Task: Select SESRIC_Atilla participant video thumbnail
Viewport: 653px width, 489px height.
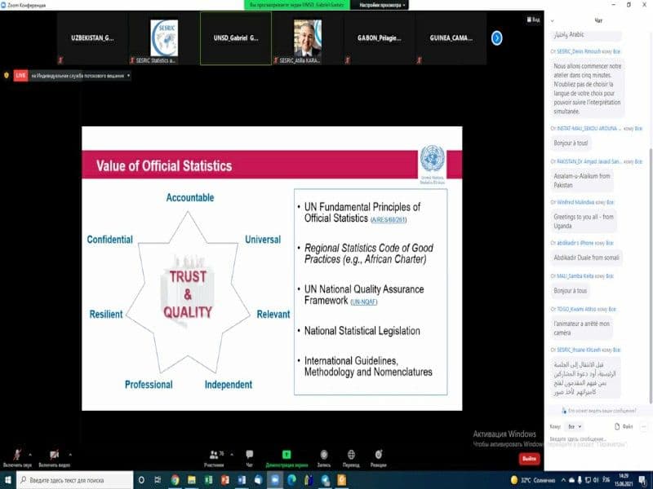Action: coord(307,37)
